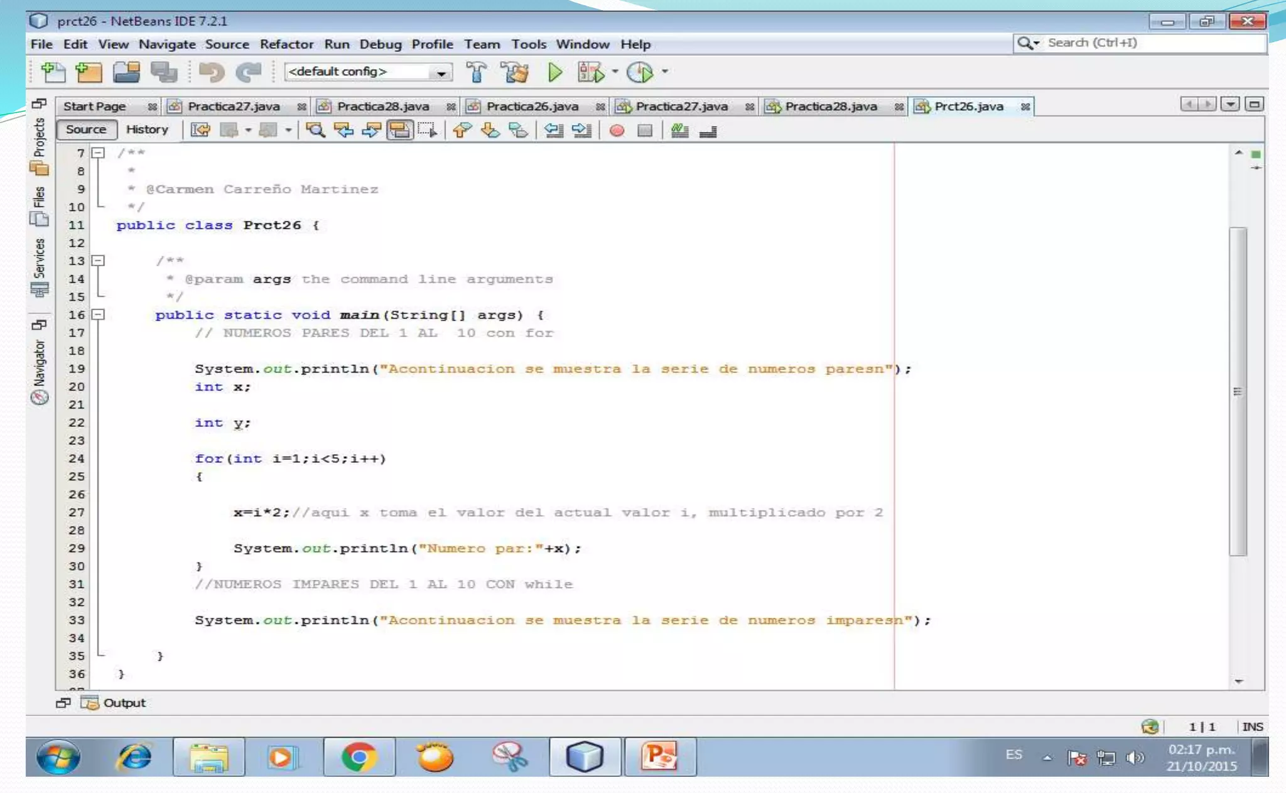Screen dimensions: 1286x793
Task: Click Clean and Build Project icon
Action: 515,72
